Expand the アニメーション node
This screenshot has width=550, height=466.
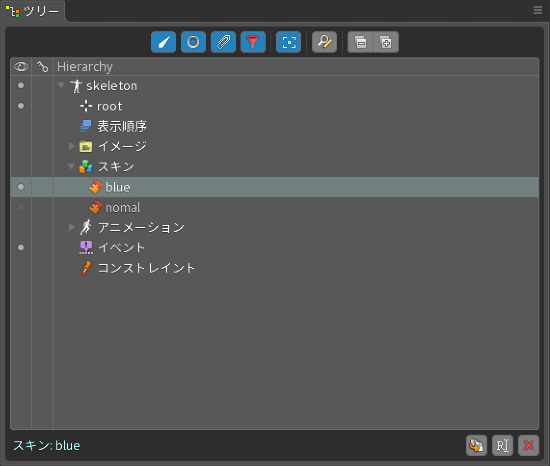[x=71, y=227]
